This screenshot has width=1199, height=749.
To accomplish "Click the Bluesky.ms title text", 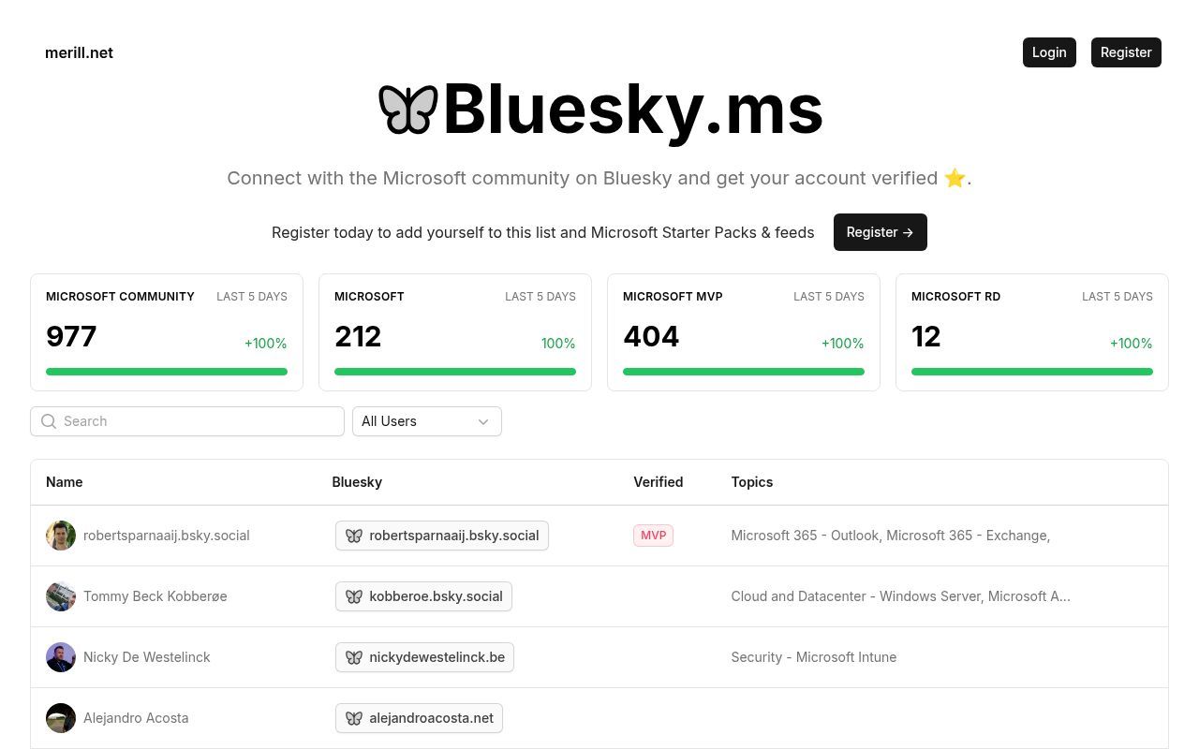I will (633, 110).
